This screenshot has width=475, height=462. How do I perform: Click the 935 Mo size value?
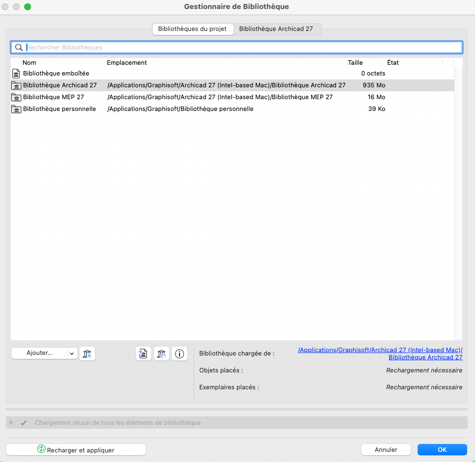click(x=374, y=85)
